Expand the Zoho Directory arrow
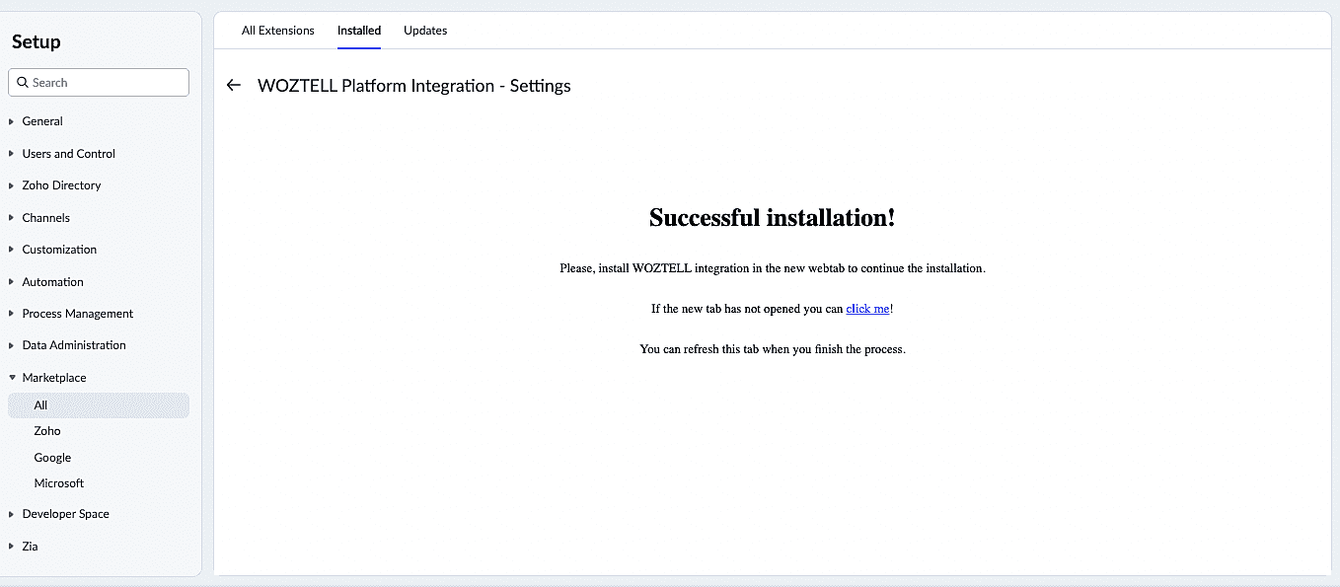 12,185
